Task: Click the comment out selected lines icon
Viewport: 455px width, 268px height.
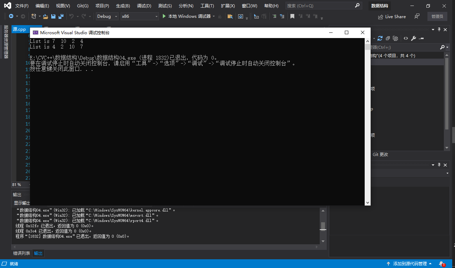Action: coord(274,16)
